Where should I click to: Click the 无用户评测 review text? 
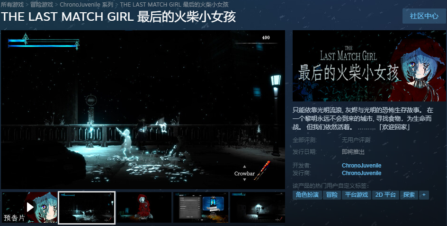click(356, 140)
